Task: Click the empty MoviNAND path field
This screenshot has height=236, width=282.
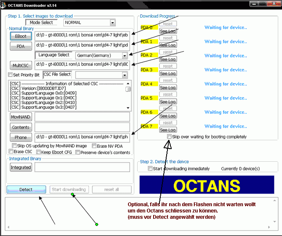Action: pyautogui.click(x=82, y=117)
